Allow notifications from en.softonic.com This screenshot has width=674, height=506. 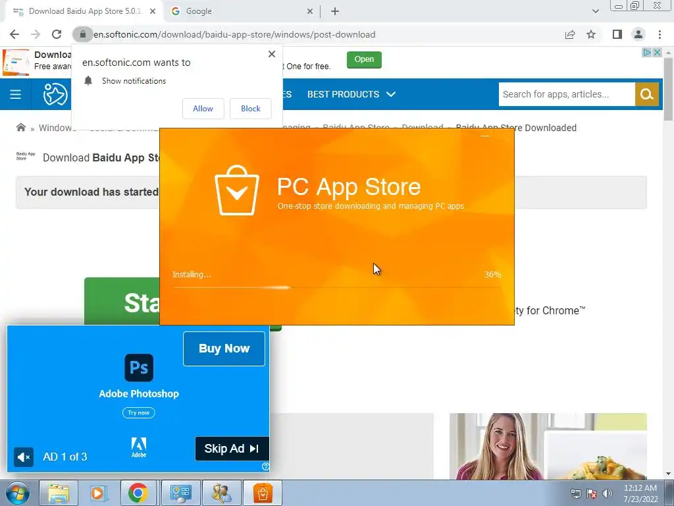click(203, 109)
